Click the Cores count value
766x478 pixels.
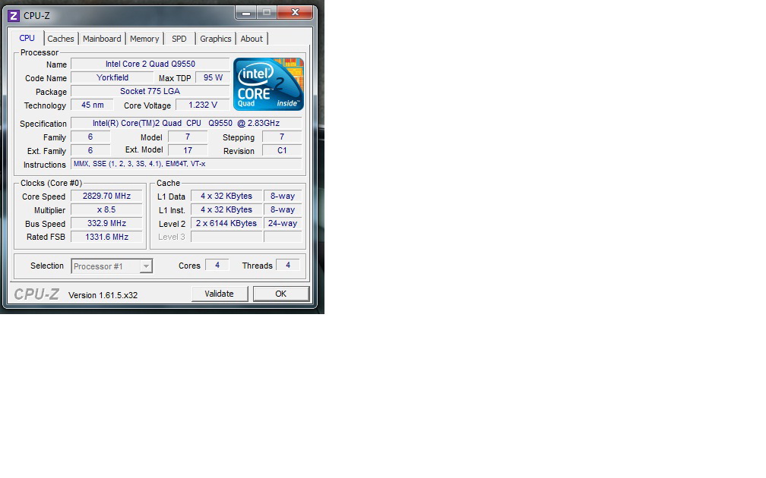[217, 265]
